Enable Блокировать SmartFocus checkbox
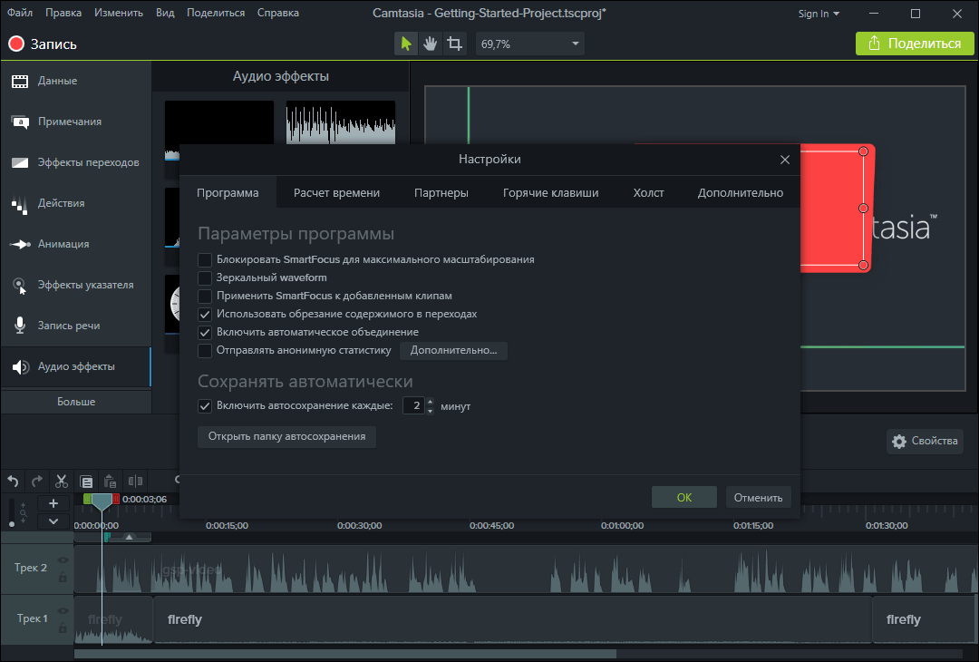This screenshot has width=979, height=662. [205, 259]
